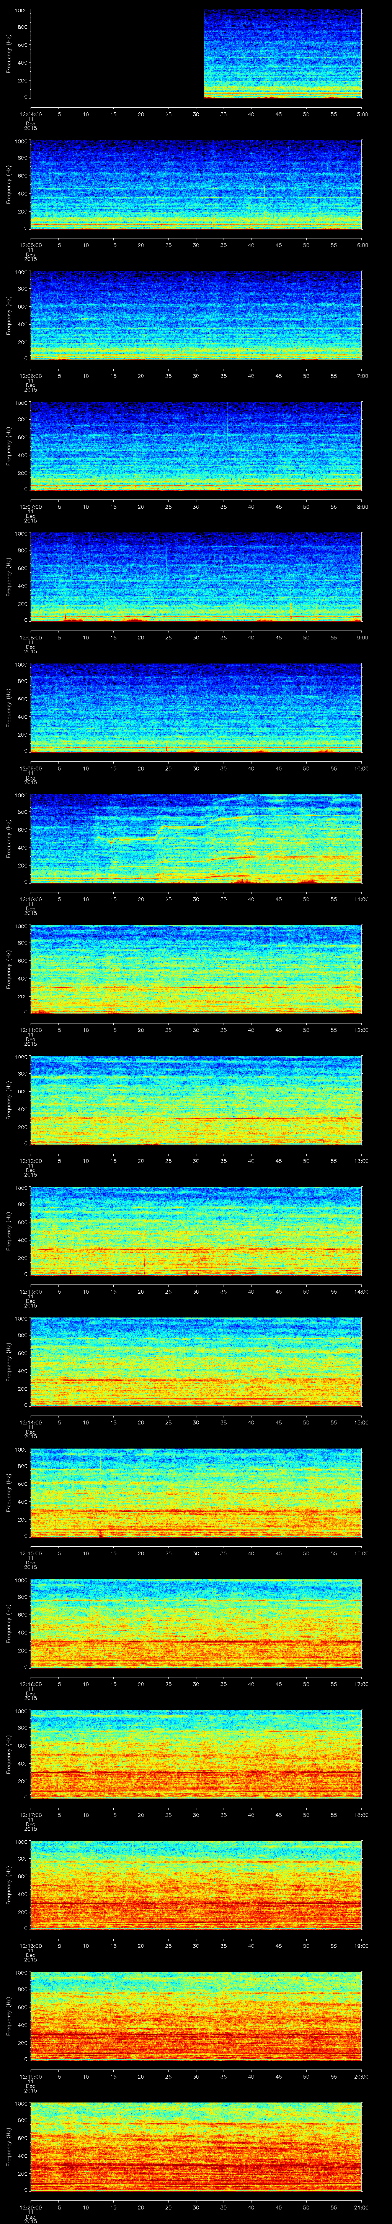Viewport: 392px width, 2224px height.
Task: Click the 20:00 end time label
Action: click(362, 2076)
